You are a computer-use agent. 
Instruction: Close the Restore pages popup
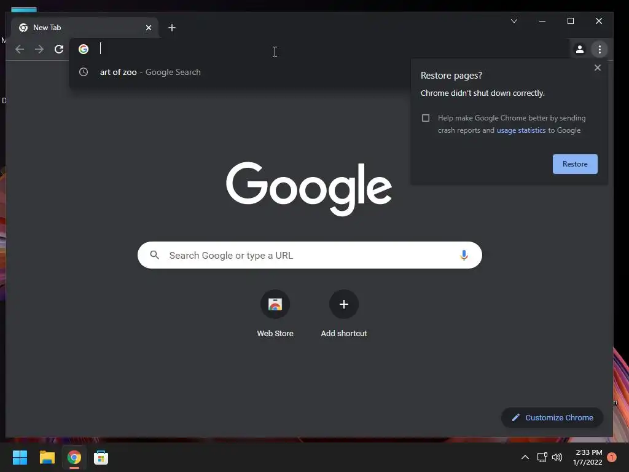[x=597, y=68]
